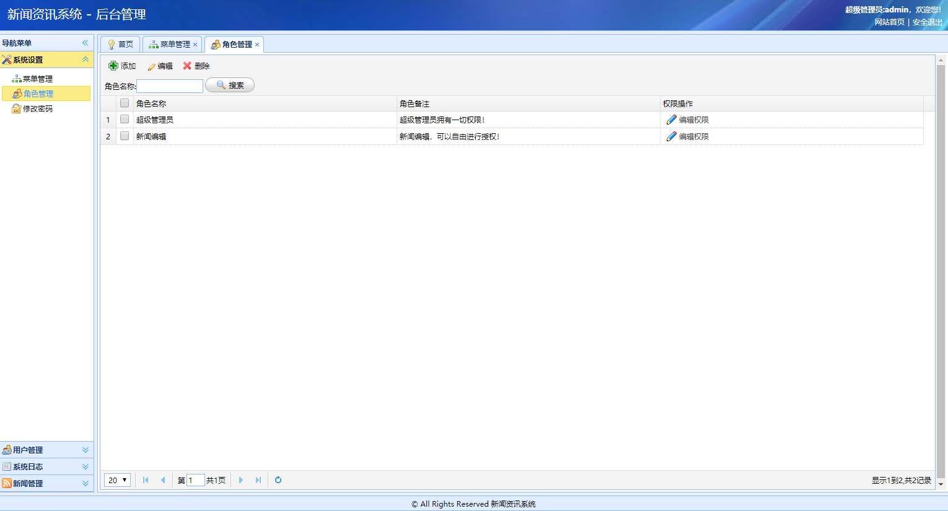The image size is (948, 511).
Task: Check the box for 新闻编辑 row
Action: coord(125,136)
